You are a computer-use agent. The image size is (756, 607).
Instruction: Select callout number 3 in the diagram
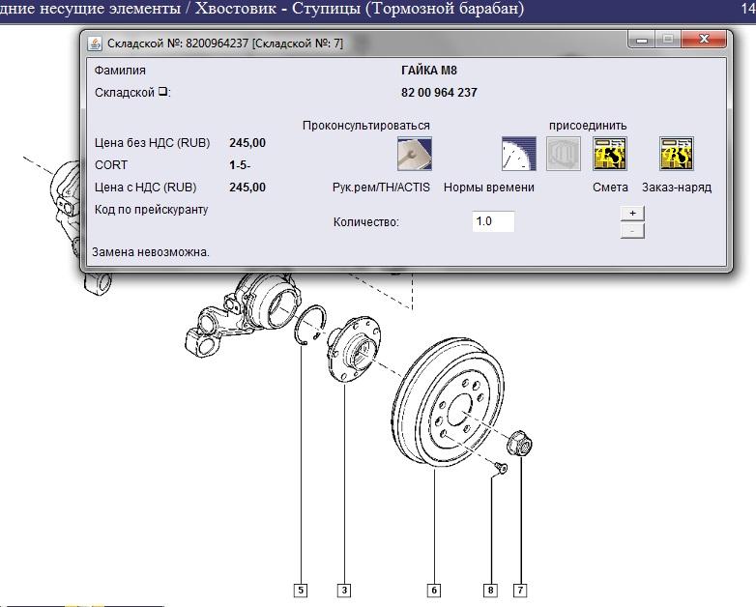click(343, 589)
